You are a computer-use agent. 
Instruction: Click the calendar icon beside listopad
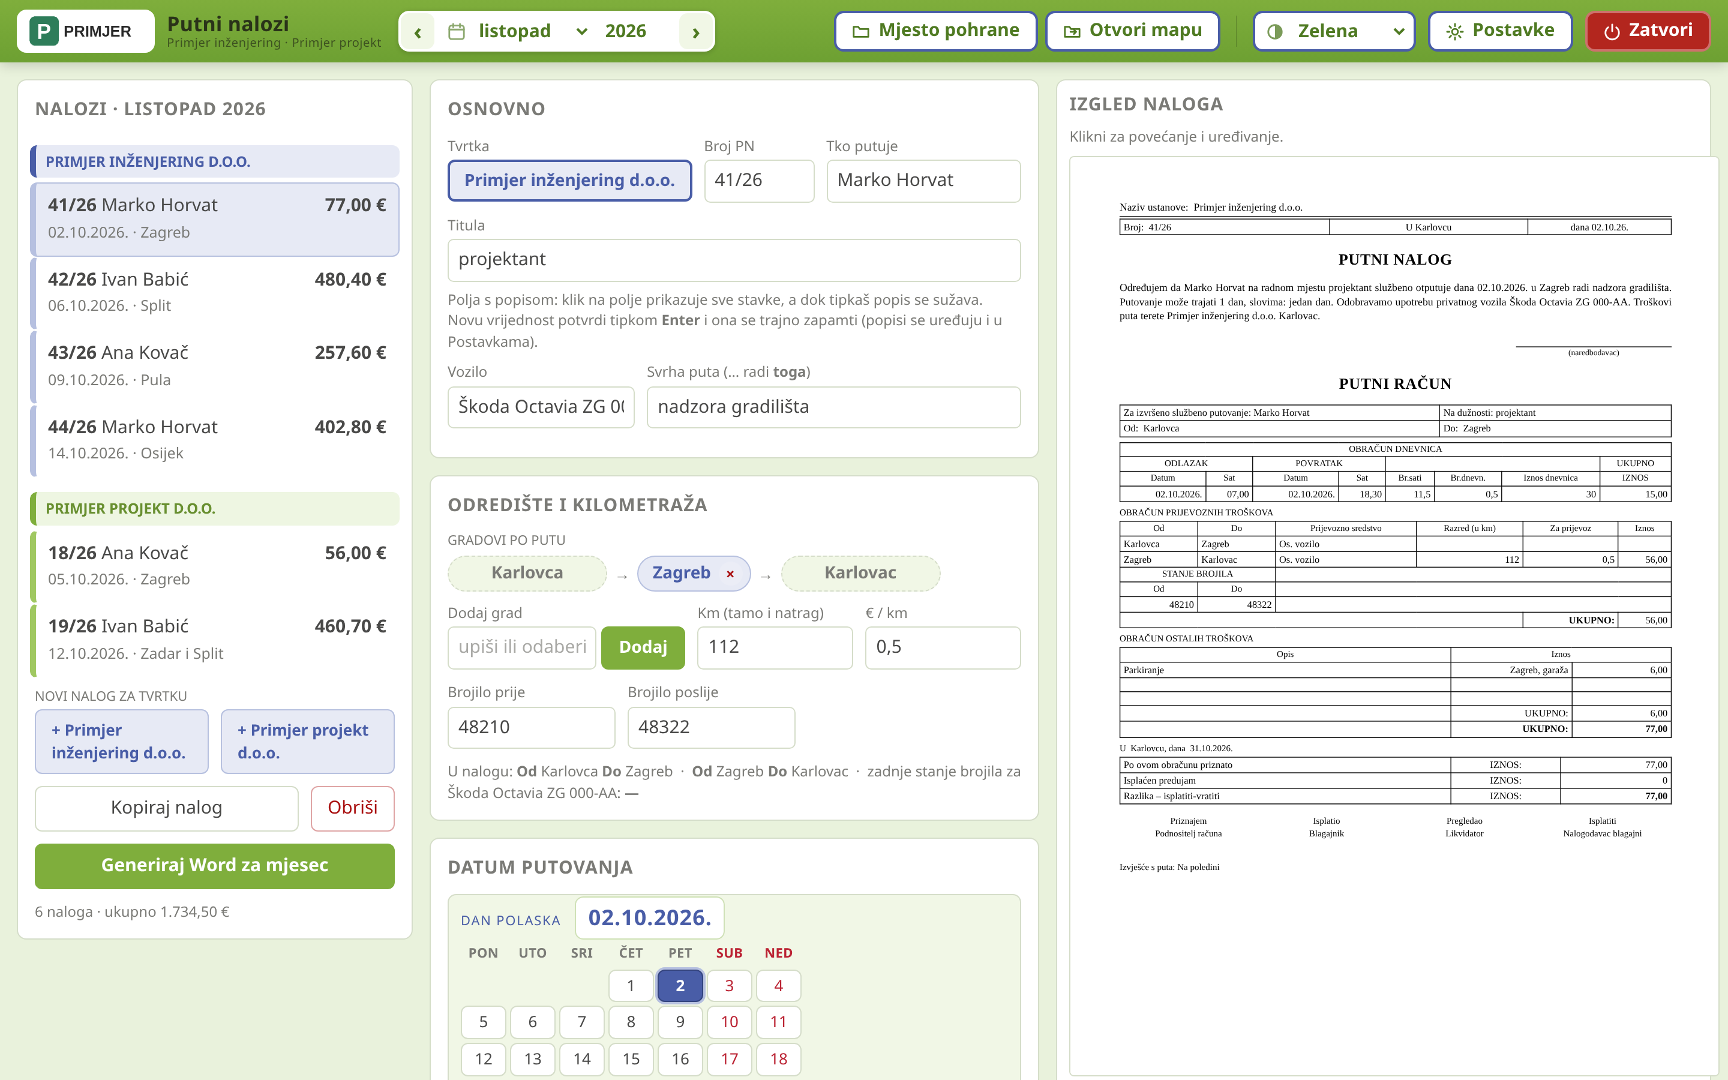point(456,31)
